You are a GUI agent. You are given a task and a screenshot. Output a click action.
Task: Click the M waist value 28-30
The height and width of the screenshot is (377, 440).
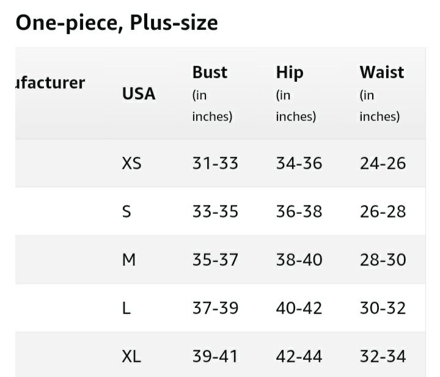[383, 260]
